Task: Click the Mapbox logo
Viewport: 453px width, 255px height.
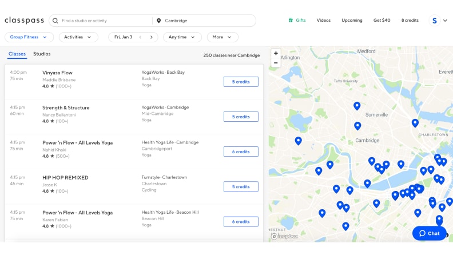Action: point(285,237)
